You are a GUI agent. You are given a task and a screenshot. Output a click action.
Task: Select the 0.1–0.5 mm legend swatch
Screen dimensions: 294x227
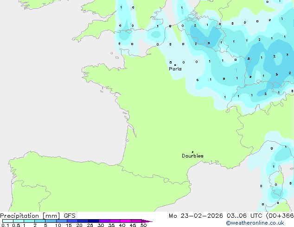click(x=8, y=221)
